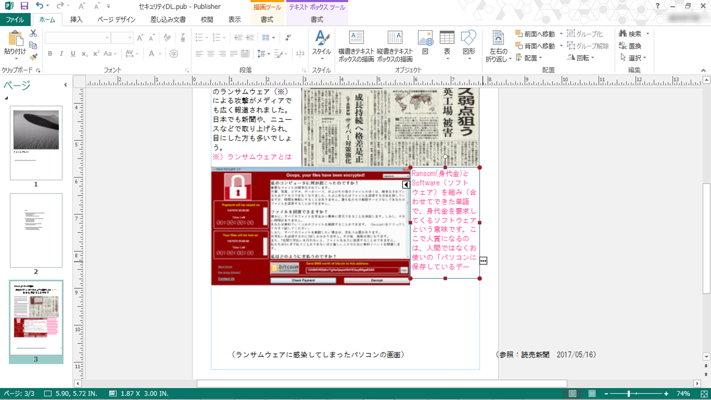Open the font size dropdown
Viewport: 711px width, 400px height.
[x=129, y=38]
